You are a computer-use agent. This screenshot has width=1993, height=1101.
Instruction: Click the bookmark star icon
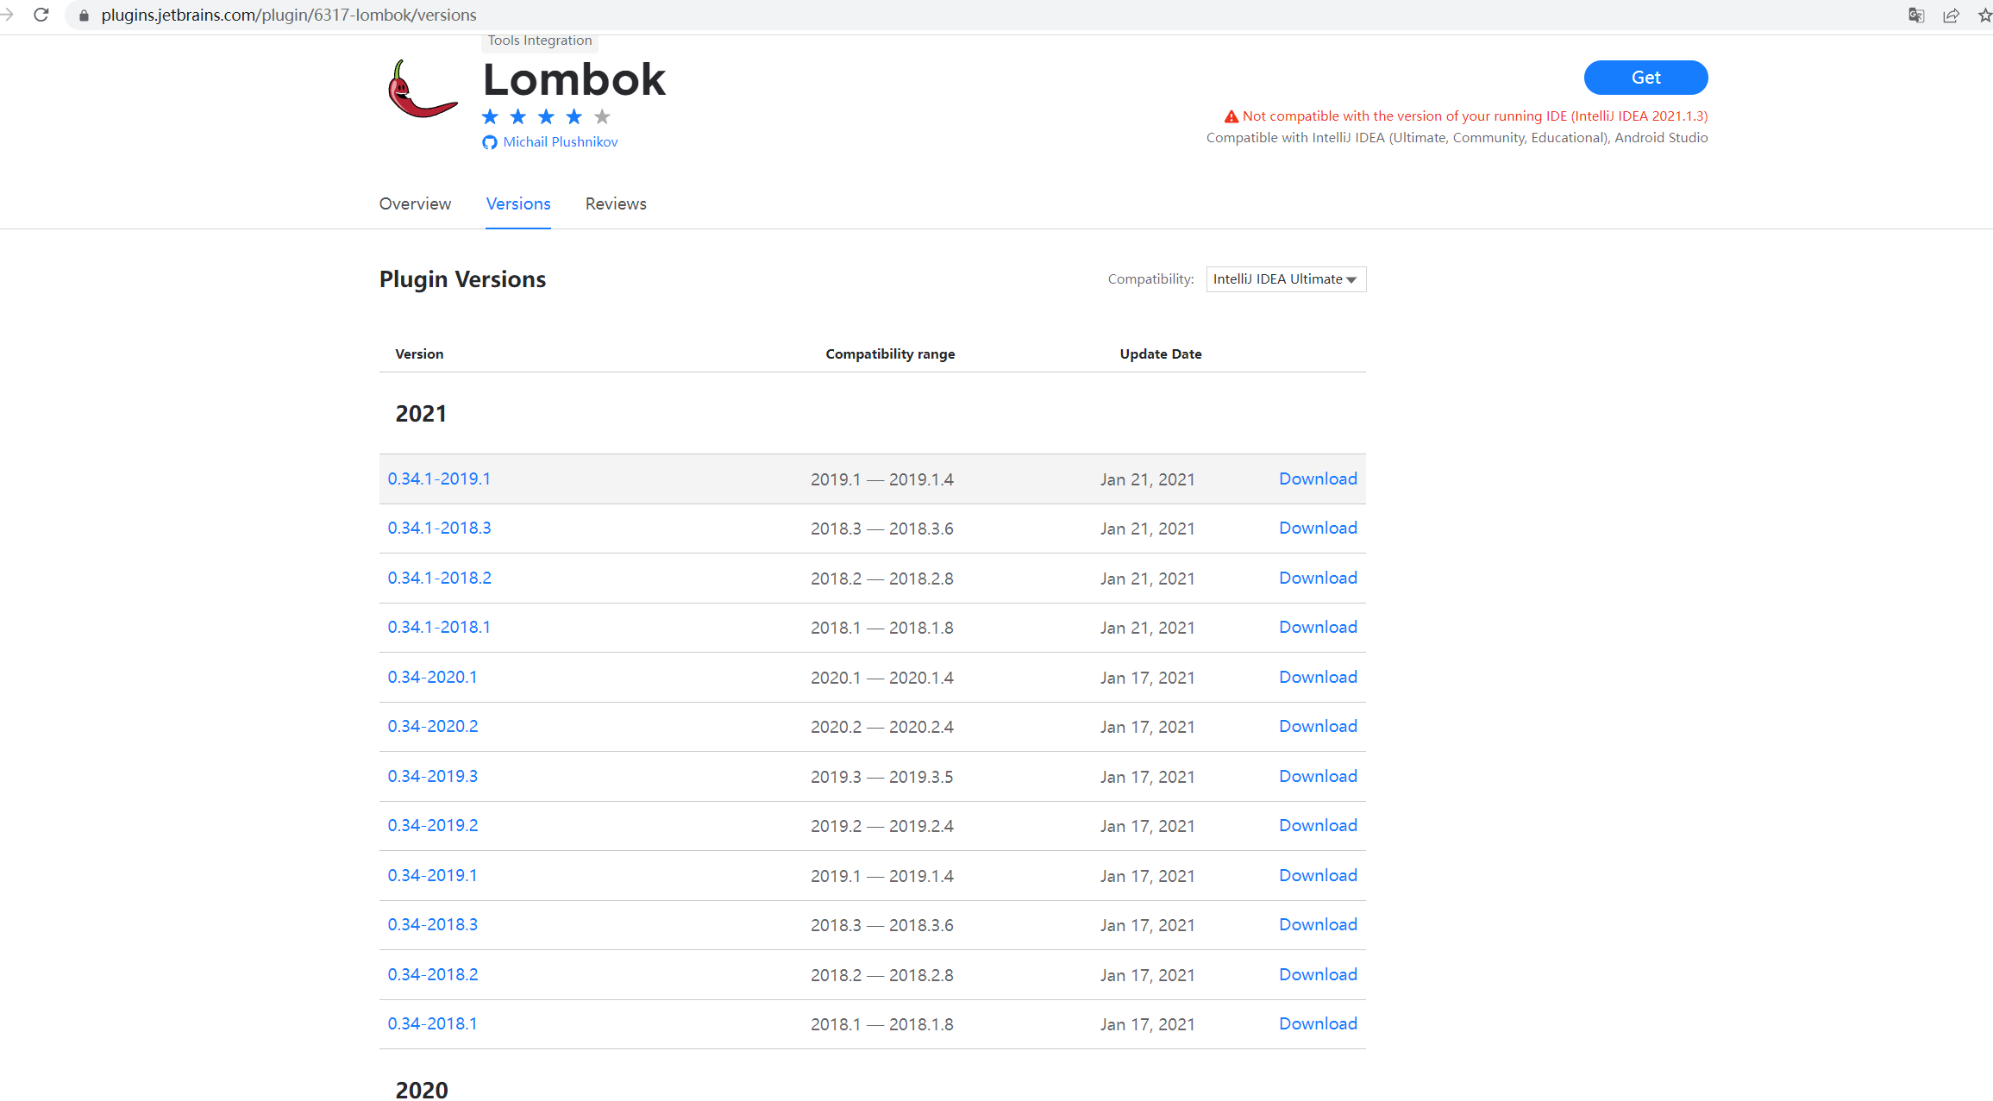point(1984,15)
